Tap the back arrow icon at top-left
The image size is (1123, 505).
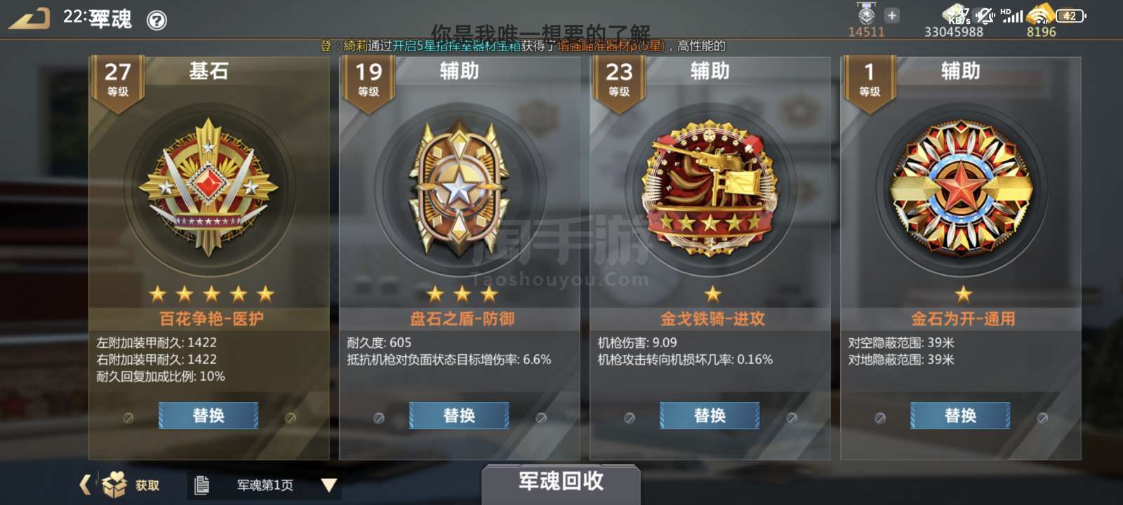(x=29, y=18)
